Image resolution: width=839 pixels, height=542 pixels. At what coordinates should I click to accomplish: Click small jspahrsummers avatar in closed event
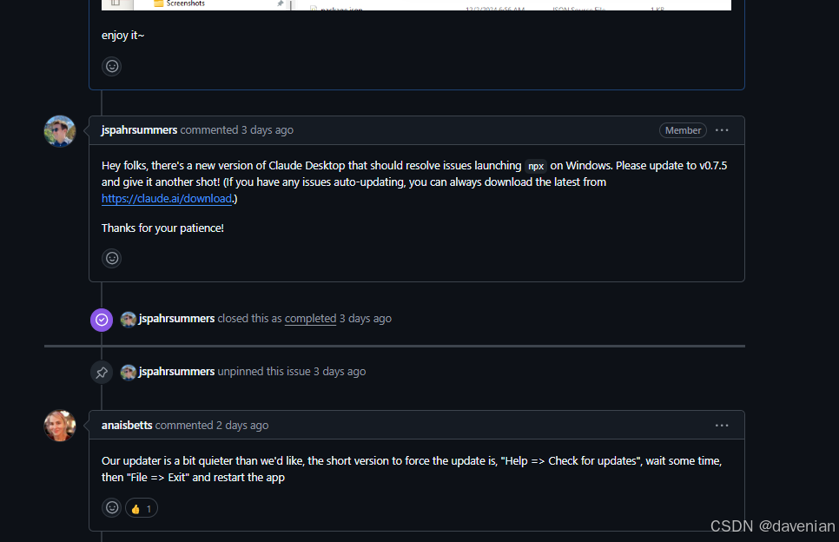[x=129, y=319]
